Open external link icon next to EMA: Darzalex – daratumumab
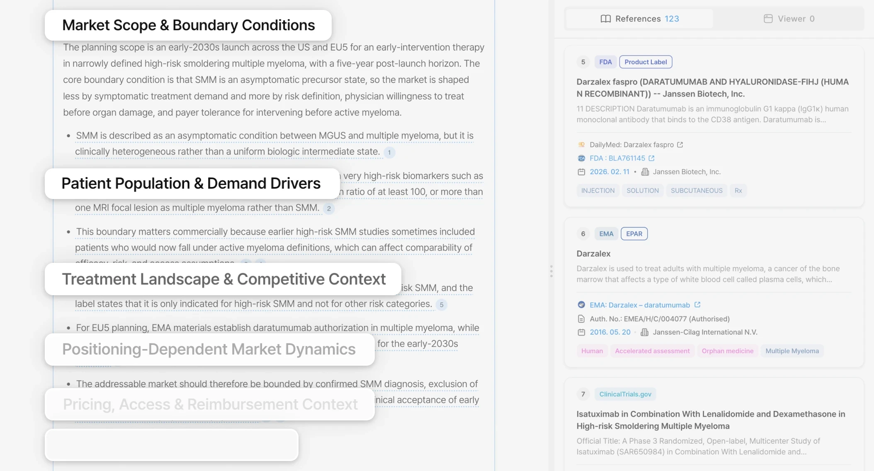Image resolution: width=874 pixels, height=471 pixels. point(697,305)
